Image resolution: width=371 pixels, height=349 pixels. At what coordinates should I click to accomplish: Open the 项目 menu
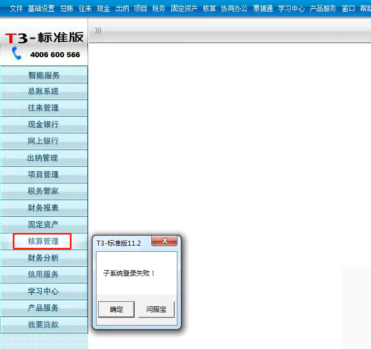[140, 8]
